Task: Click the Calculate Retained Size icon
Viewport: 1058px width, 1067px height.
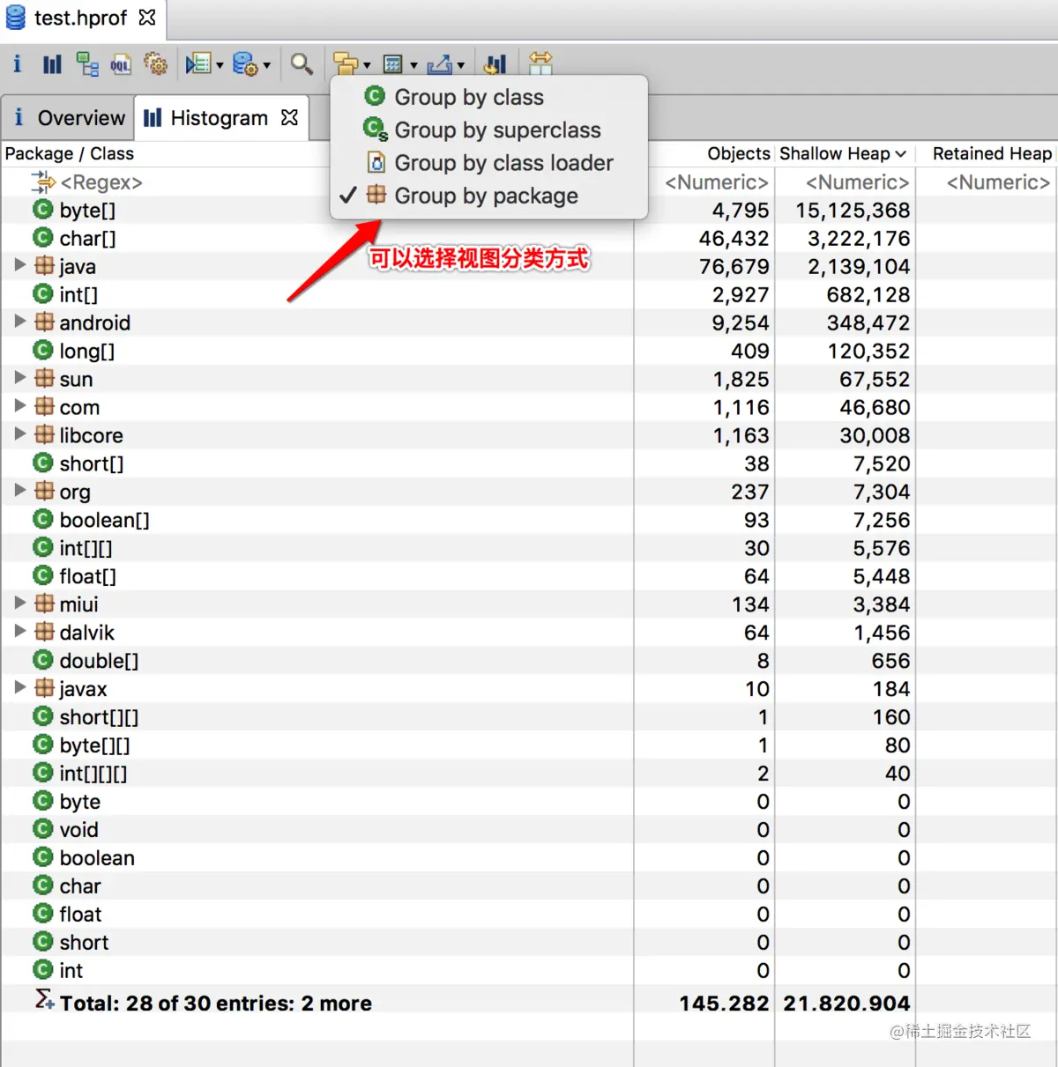Action: pos(495,63)
